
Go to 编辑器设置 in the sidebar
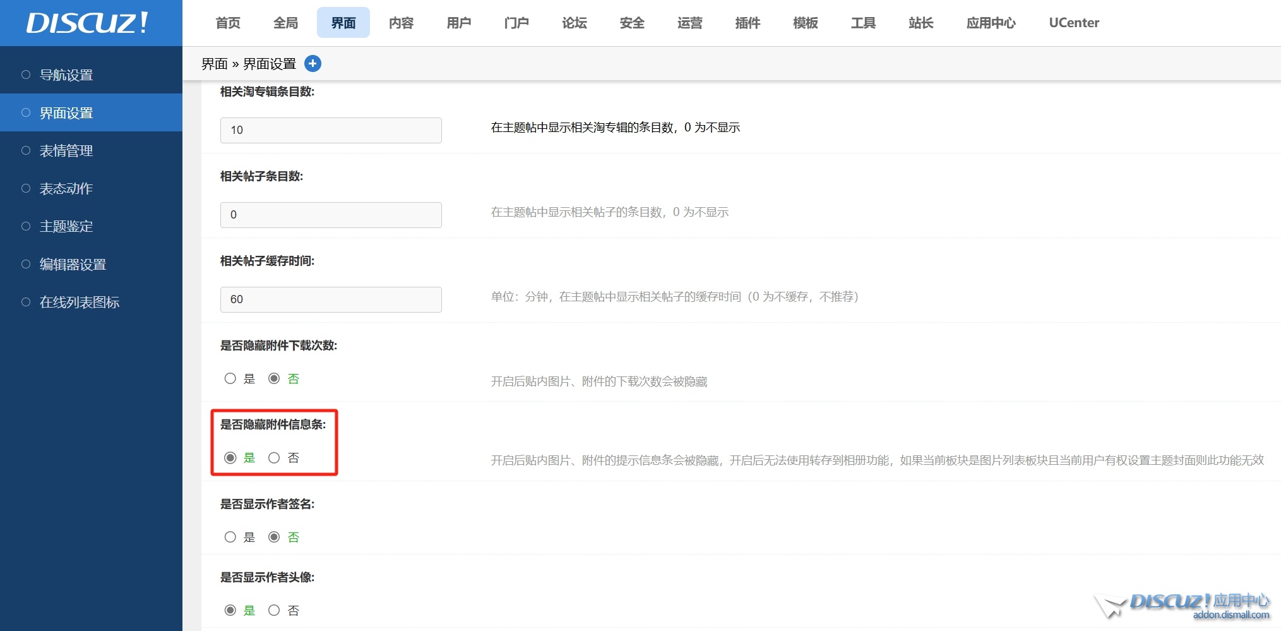point(73,265)
